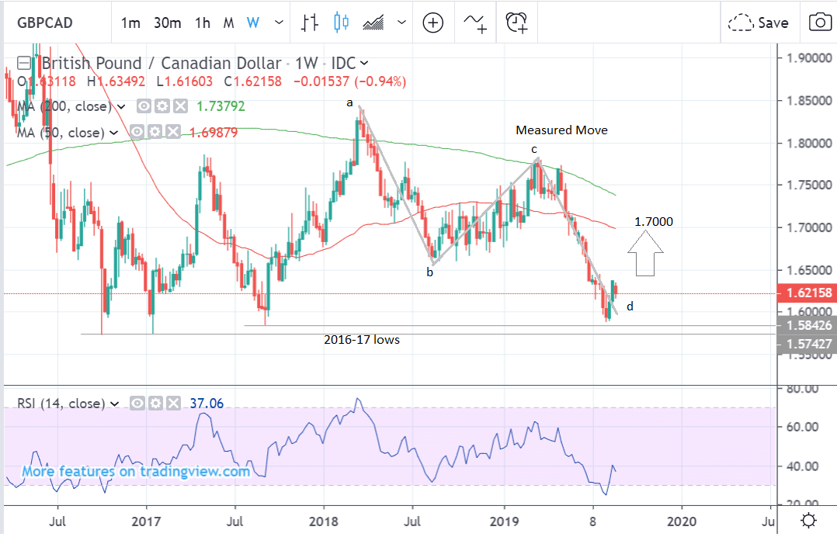Image resolution: width=837 pixels, height=537 pixels.
Task: Open chart settings gear at bottom right
Action: click(807, 521)
